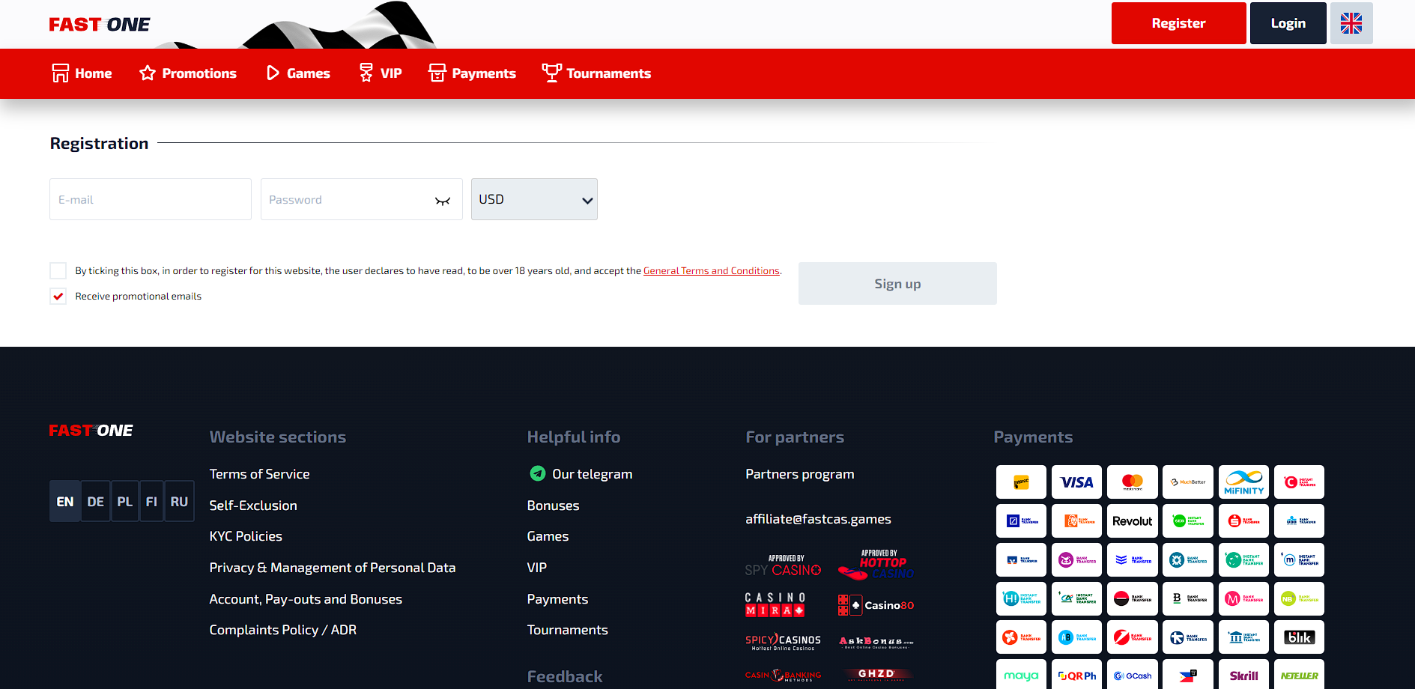Click into the E-mail input field
This screenshot has height=689, width=1415.
pyautogui.click(x=151, y=199)
